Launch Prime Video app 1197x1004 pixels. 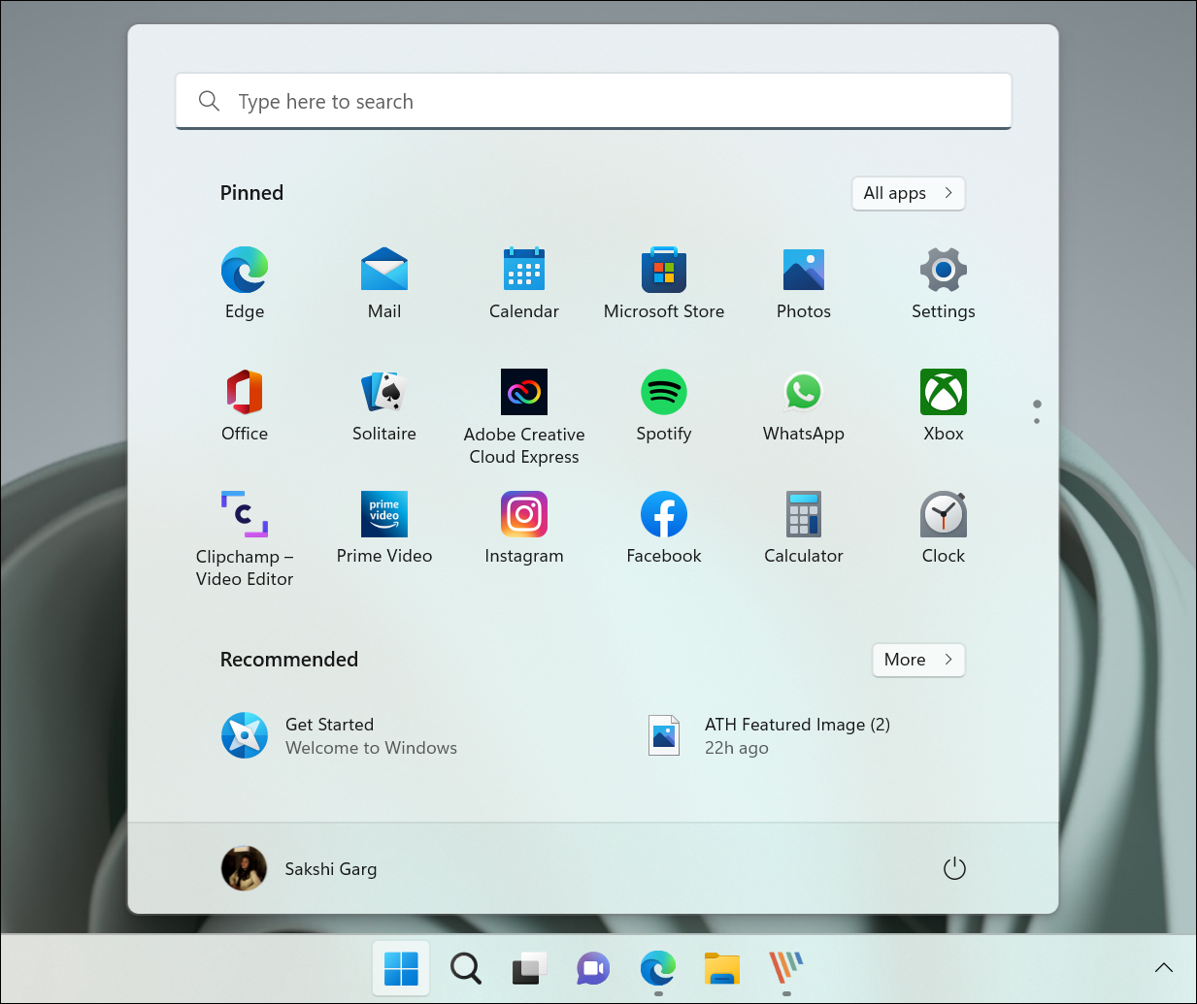coord(384,527)
